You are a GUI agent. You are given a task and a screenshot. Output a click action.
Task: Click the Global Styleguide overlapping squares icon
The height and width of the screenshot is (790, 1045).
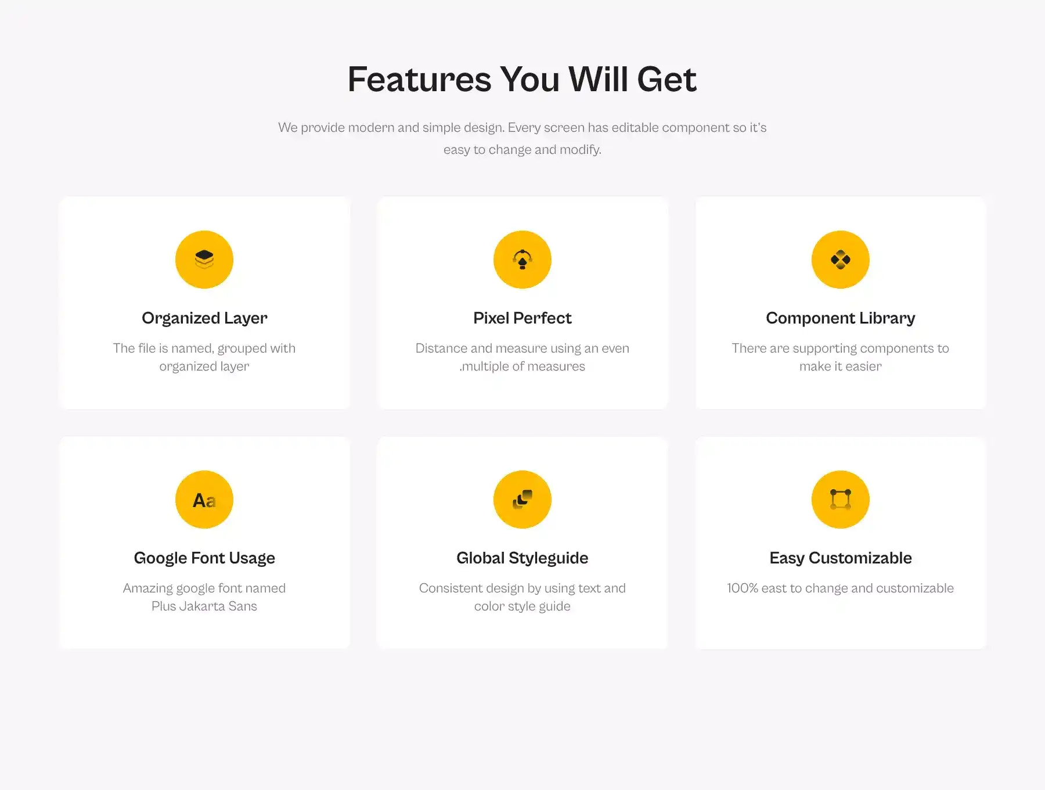pos(522,500)
